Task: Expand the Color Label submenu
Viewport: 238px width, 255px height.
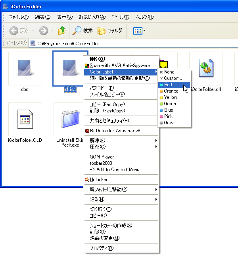Action: [x=121, y=72]
